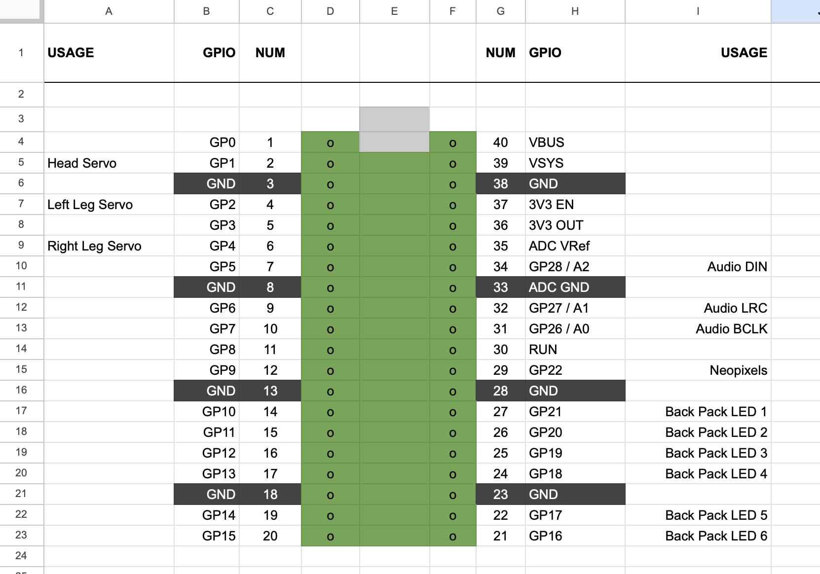Screen dimensions: 820x574
Task: Select the Left Leg Servo cell
Action: (109, 204)
